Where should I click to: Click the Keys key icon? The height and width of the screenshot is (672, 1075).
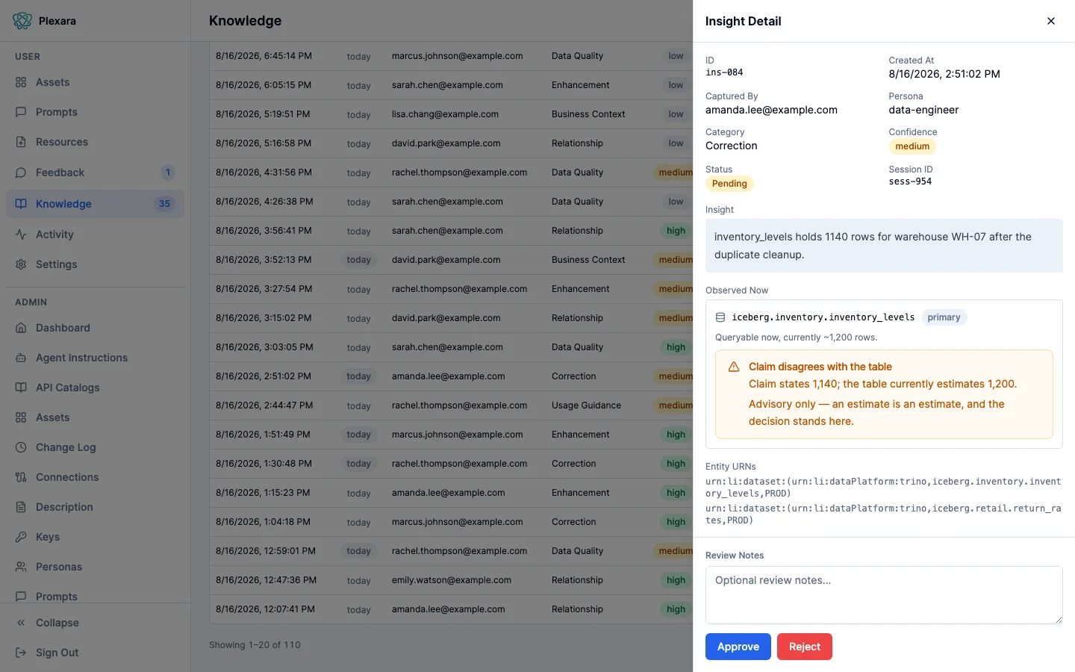point(21,537)
